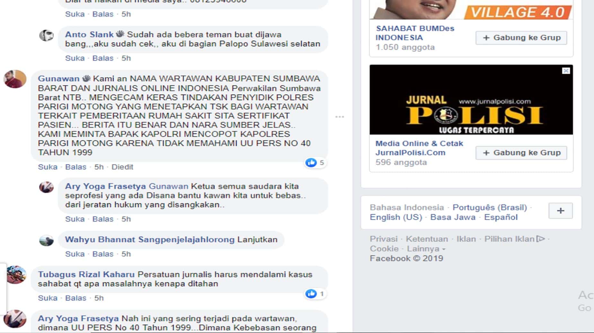Image resolution: width=594 pixels, height=333 pixels.
Task: Click the plus button to add languages
Action: click(560, 211)
